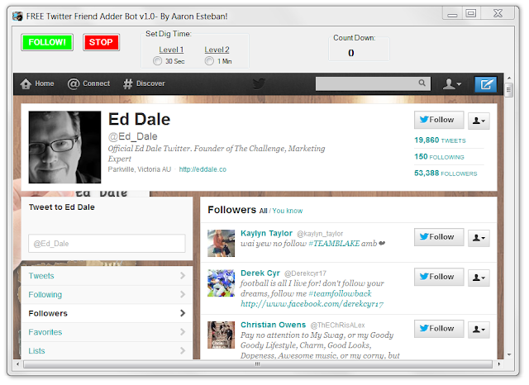Click the vertical scrollbar up arrow
Image resolution: width=529 pixels, height=385 pixels.
509,78
